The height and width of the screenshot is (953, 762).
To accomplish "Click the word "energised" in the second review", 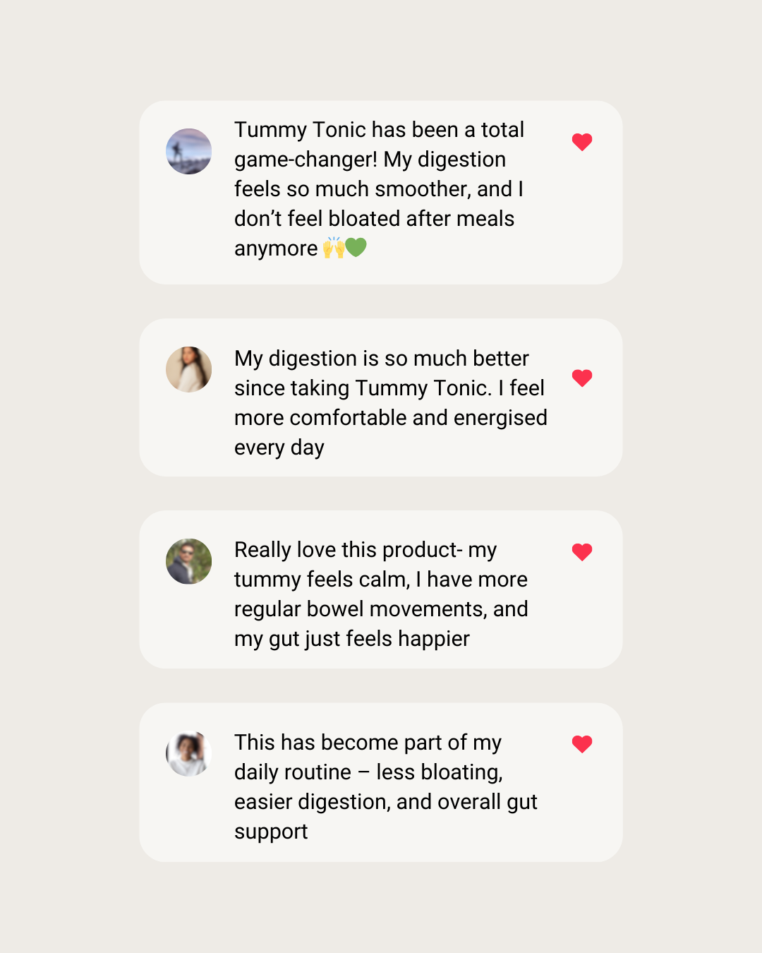I will pyautogui.click(x=500, y=419).
